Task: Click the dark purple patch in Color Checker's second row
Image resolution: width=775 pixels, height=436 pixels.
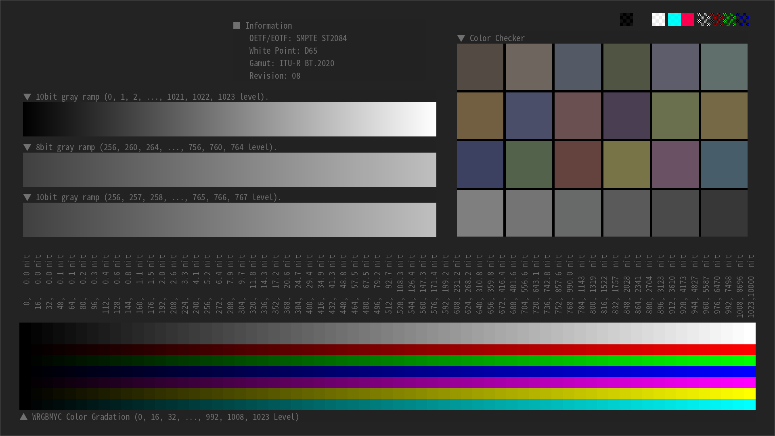Action: click(x=626, y=115)
